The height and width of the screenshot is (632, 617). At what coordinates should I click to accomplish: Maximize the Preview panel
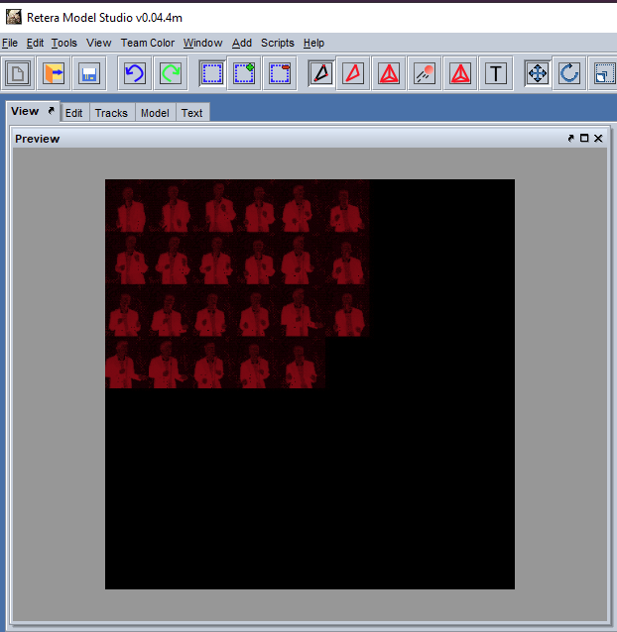[584, 139]
